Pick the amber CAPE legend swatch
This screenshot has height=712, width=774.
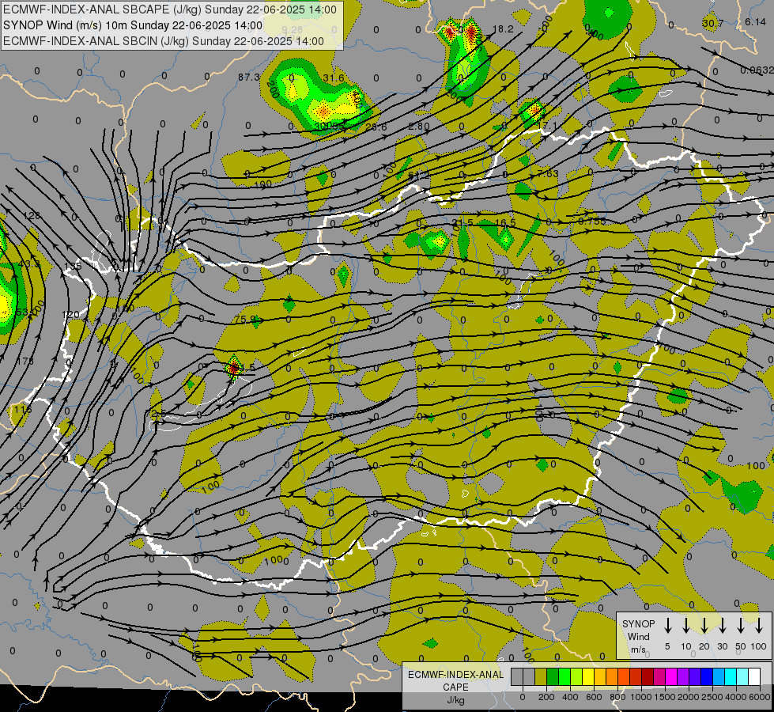(x=600, y=676)
